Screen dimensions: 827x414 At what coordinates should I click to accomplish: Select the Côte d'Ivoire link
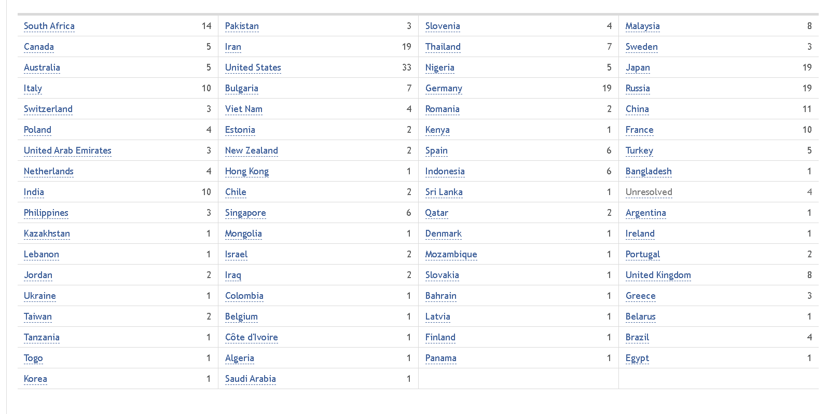(x=251, y=337)
